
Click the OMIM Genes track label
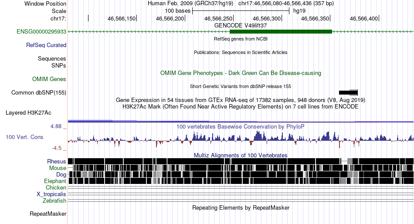(x=49, y=79)
